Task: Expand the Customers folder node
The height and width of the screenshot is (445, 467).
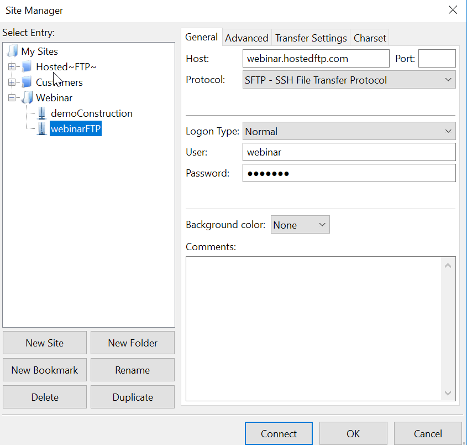Action: [12, 82]
